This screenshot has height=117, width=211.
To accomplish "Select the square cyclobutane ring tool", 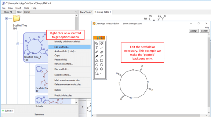I will pos(102,60).
